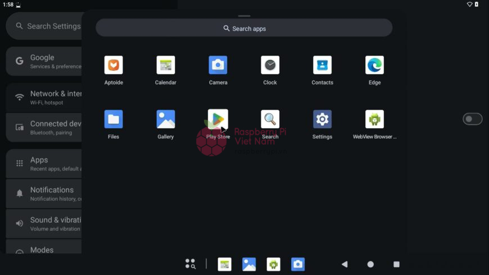489x275 pixels.
Task: Click the Search apps field
Action: (244, 28)
